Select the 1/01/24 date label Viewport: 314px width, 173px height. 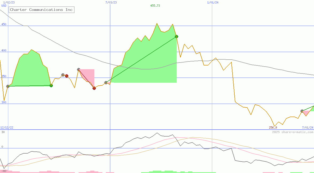pos(212,2)
